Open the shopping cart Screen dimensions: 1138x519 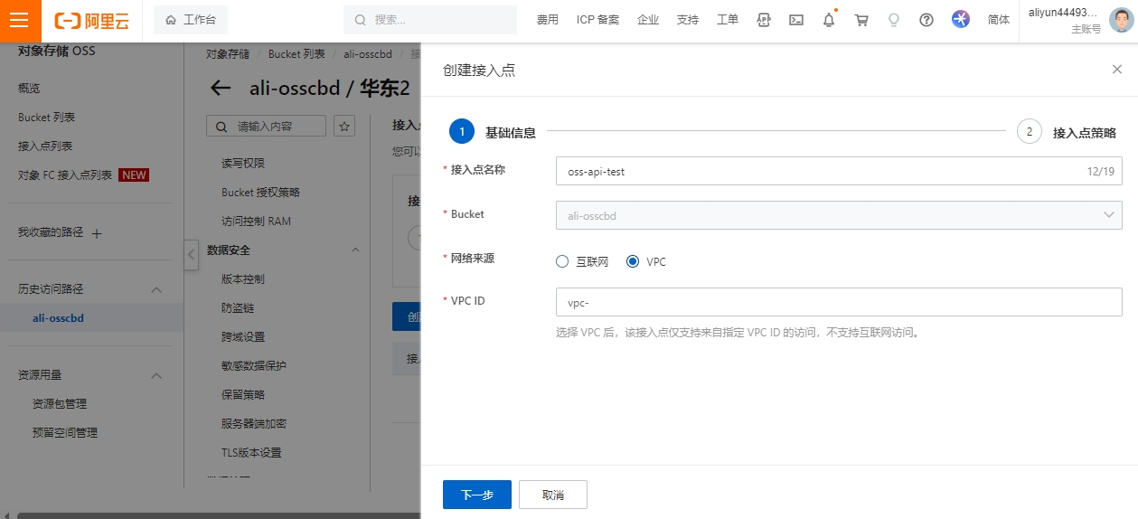point(861,20)
